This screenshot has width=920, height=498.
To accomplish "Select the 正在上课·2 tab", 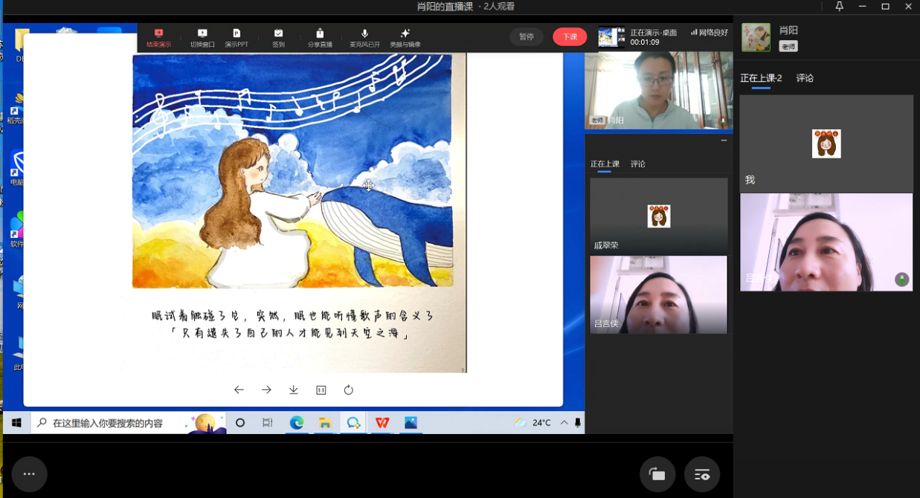I will pyautogui.click(x=760, y=78).
